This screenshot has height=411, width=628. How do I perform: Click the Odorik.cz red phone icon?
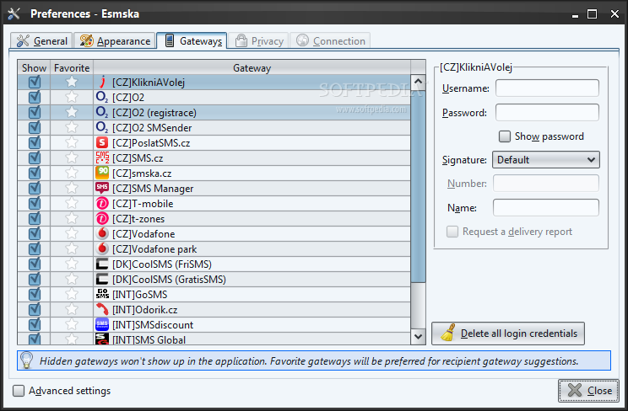coord(102,309)
